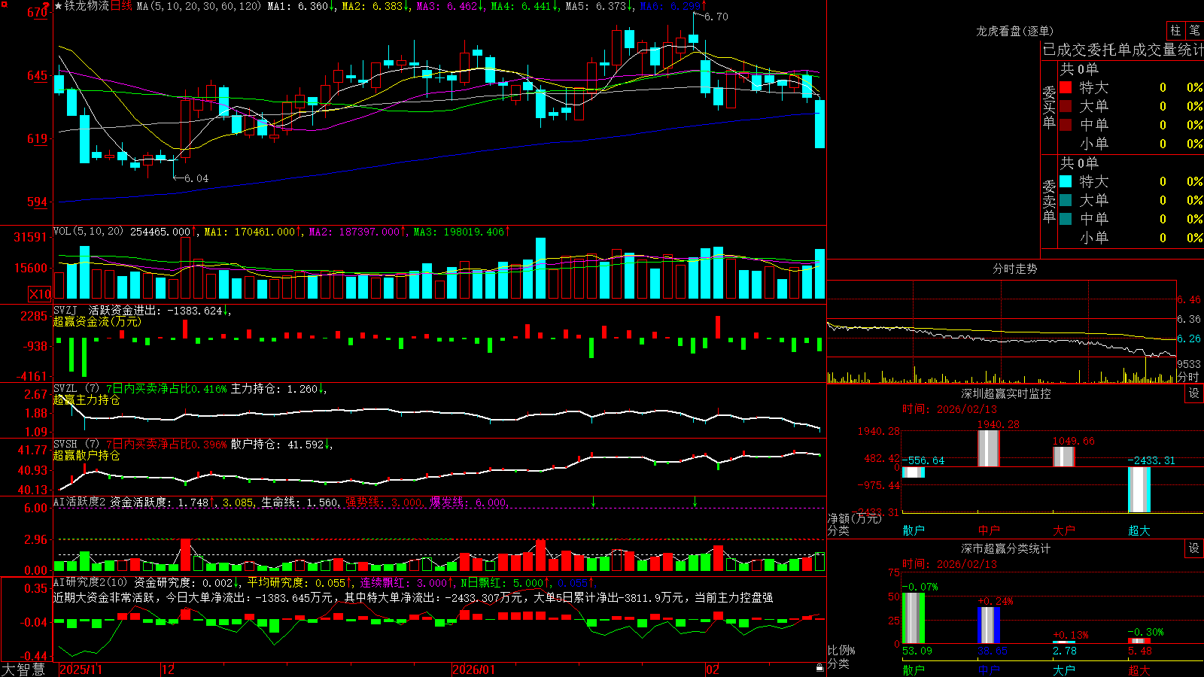Select the MA(5,10,20,30,60,120) indicator label
The height and width of the screenshot is (677, 1204).
[199, 6]
